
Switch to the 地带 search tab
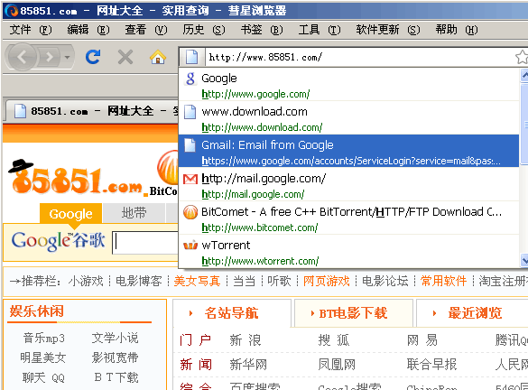[x=134, y=213]
